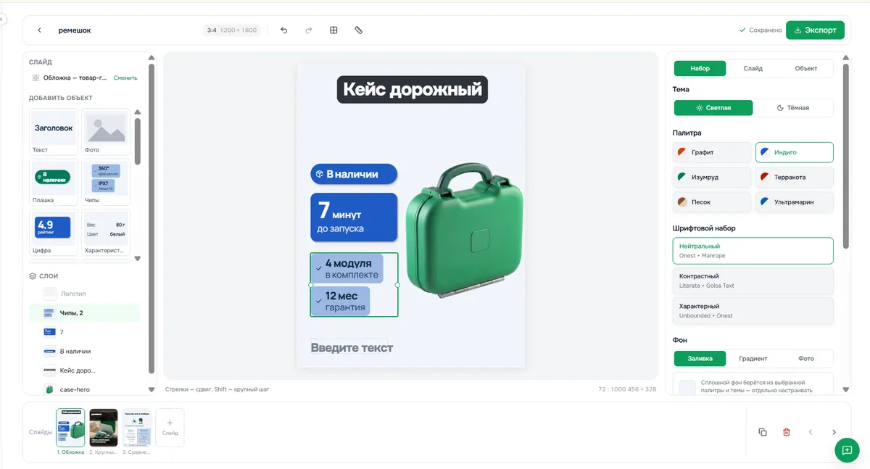Delete the current slide with trash icon
The image size is (870, 469).
pos(787,432)
